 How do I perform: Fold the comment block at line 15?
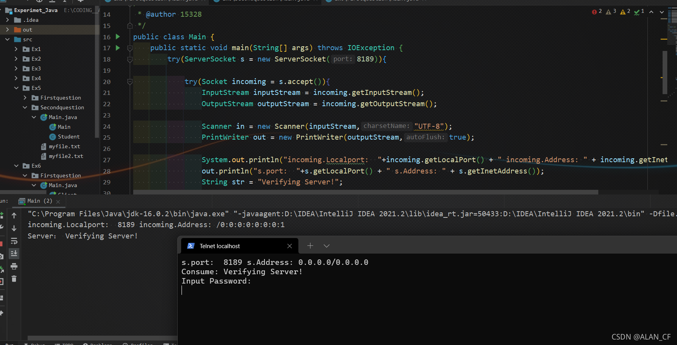[130, 26]
